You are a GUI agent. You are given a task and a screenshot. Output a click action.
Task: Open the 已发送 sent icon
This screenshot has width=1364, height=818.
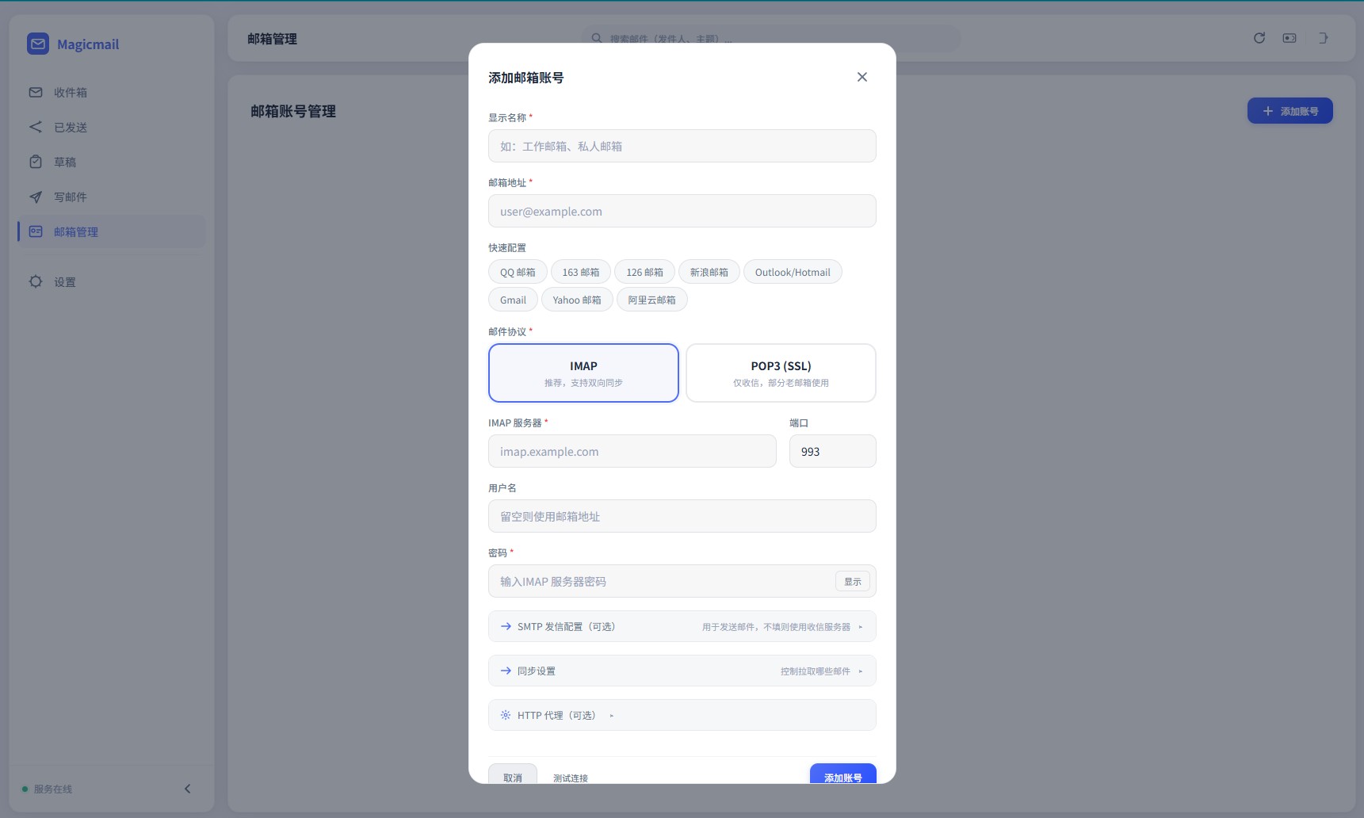(36, 127)
